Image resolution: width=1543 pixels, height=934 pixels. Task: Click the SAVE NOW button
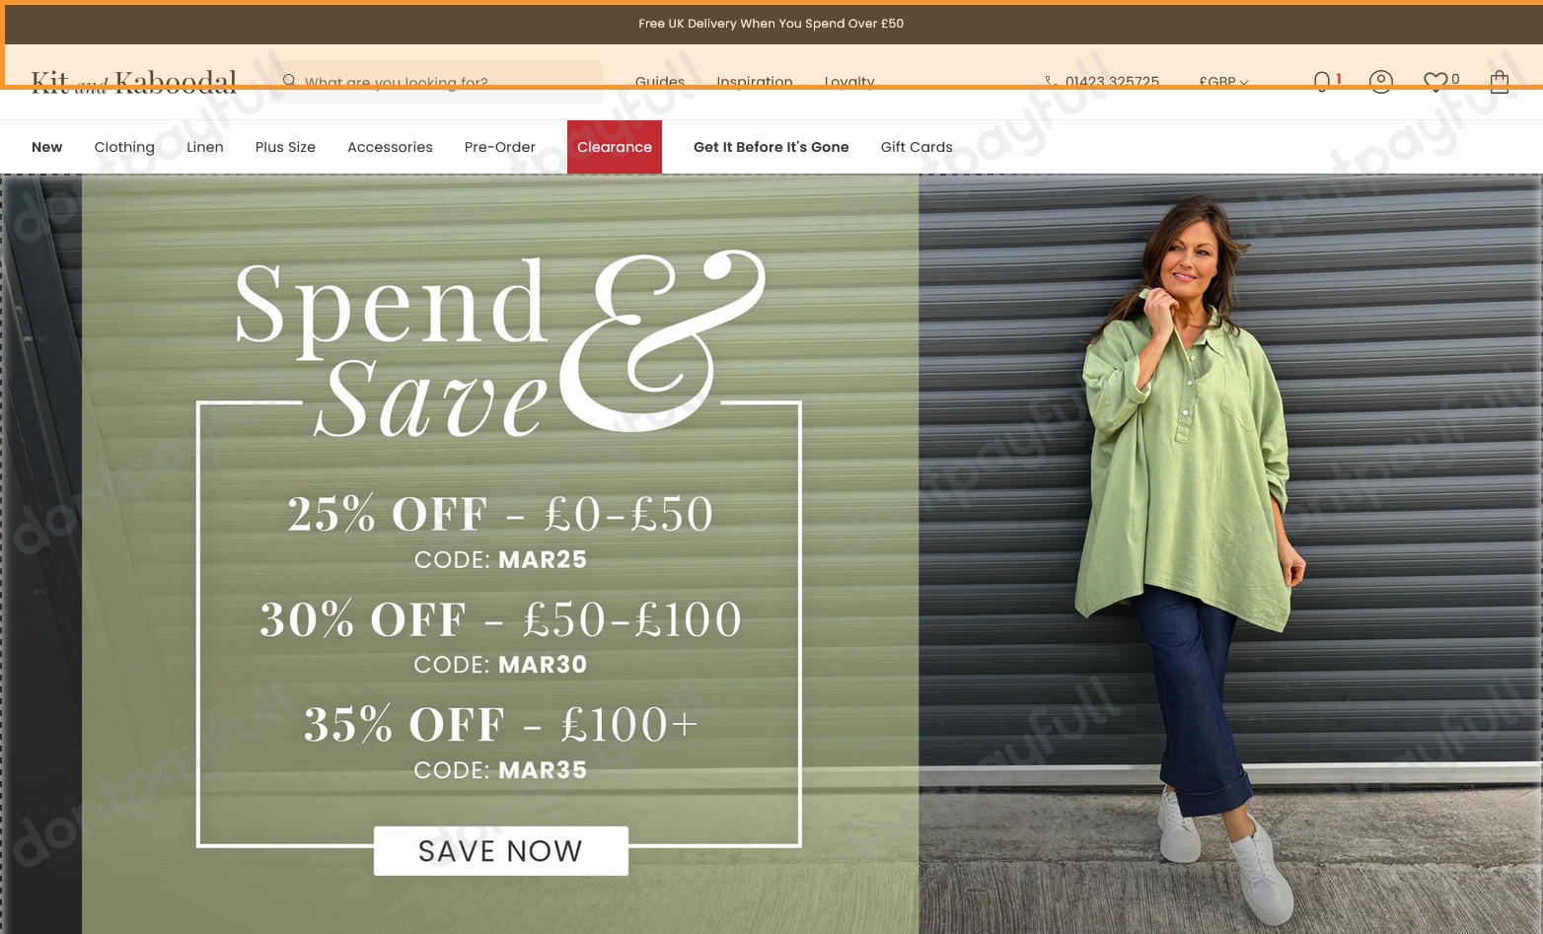[501, 850]
